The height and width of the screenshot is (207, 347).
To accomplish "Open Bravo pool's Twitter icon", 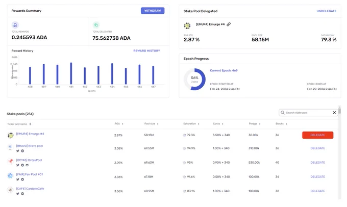I will point(18,151).
